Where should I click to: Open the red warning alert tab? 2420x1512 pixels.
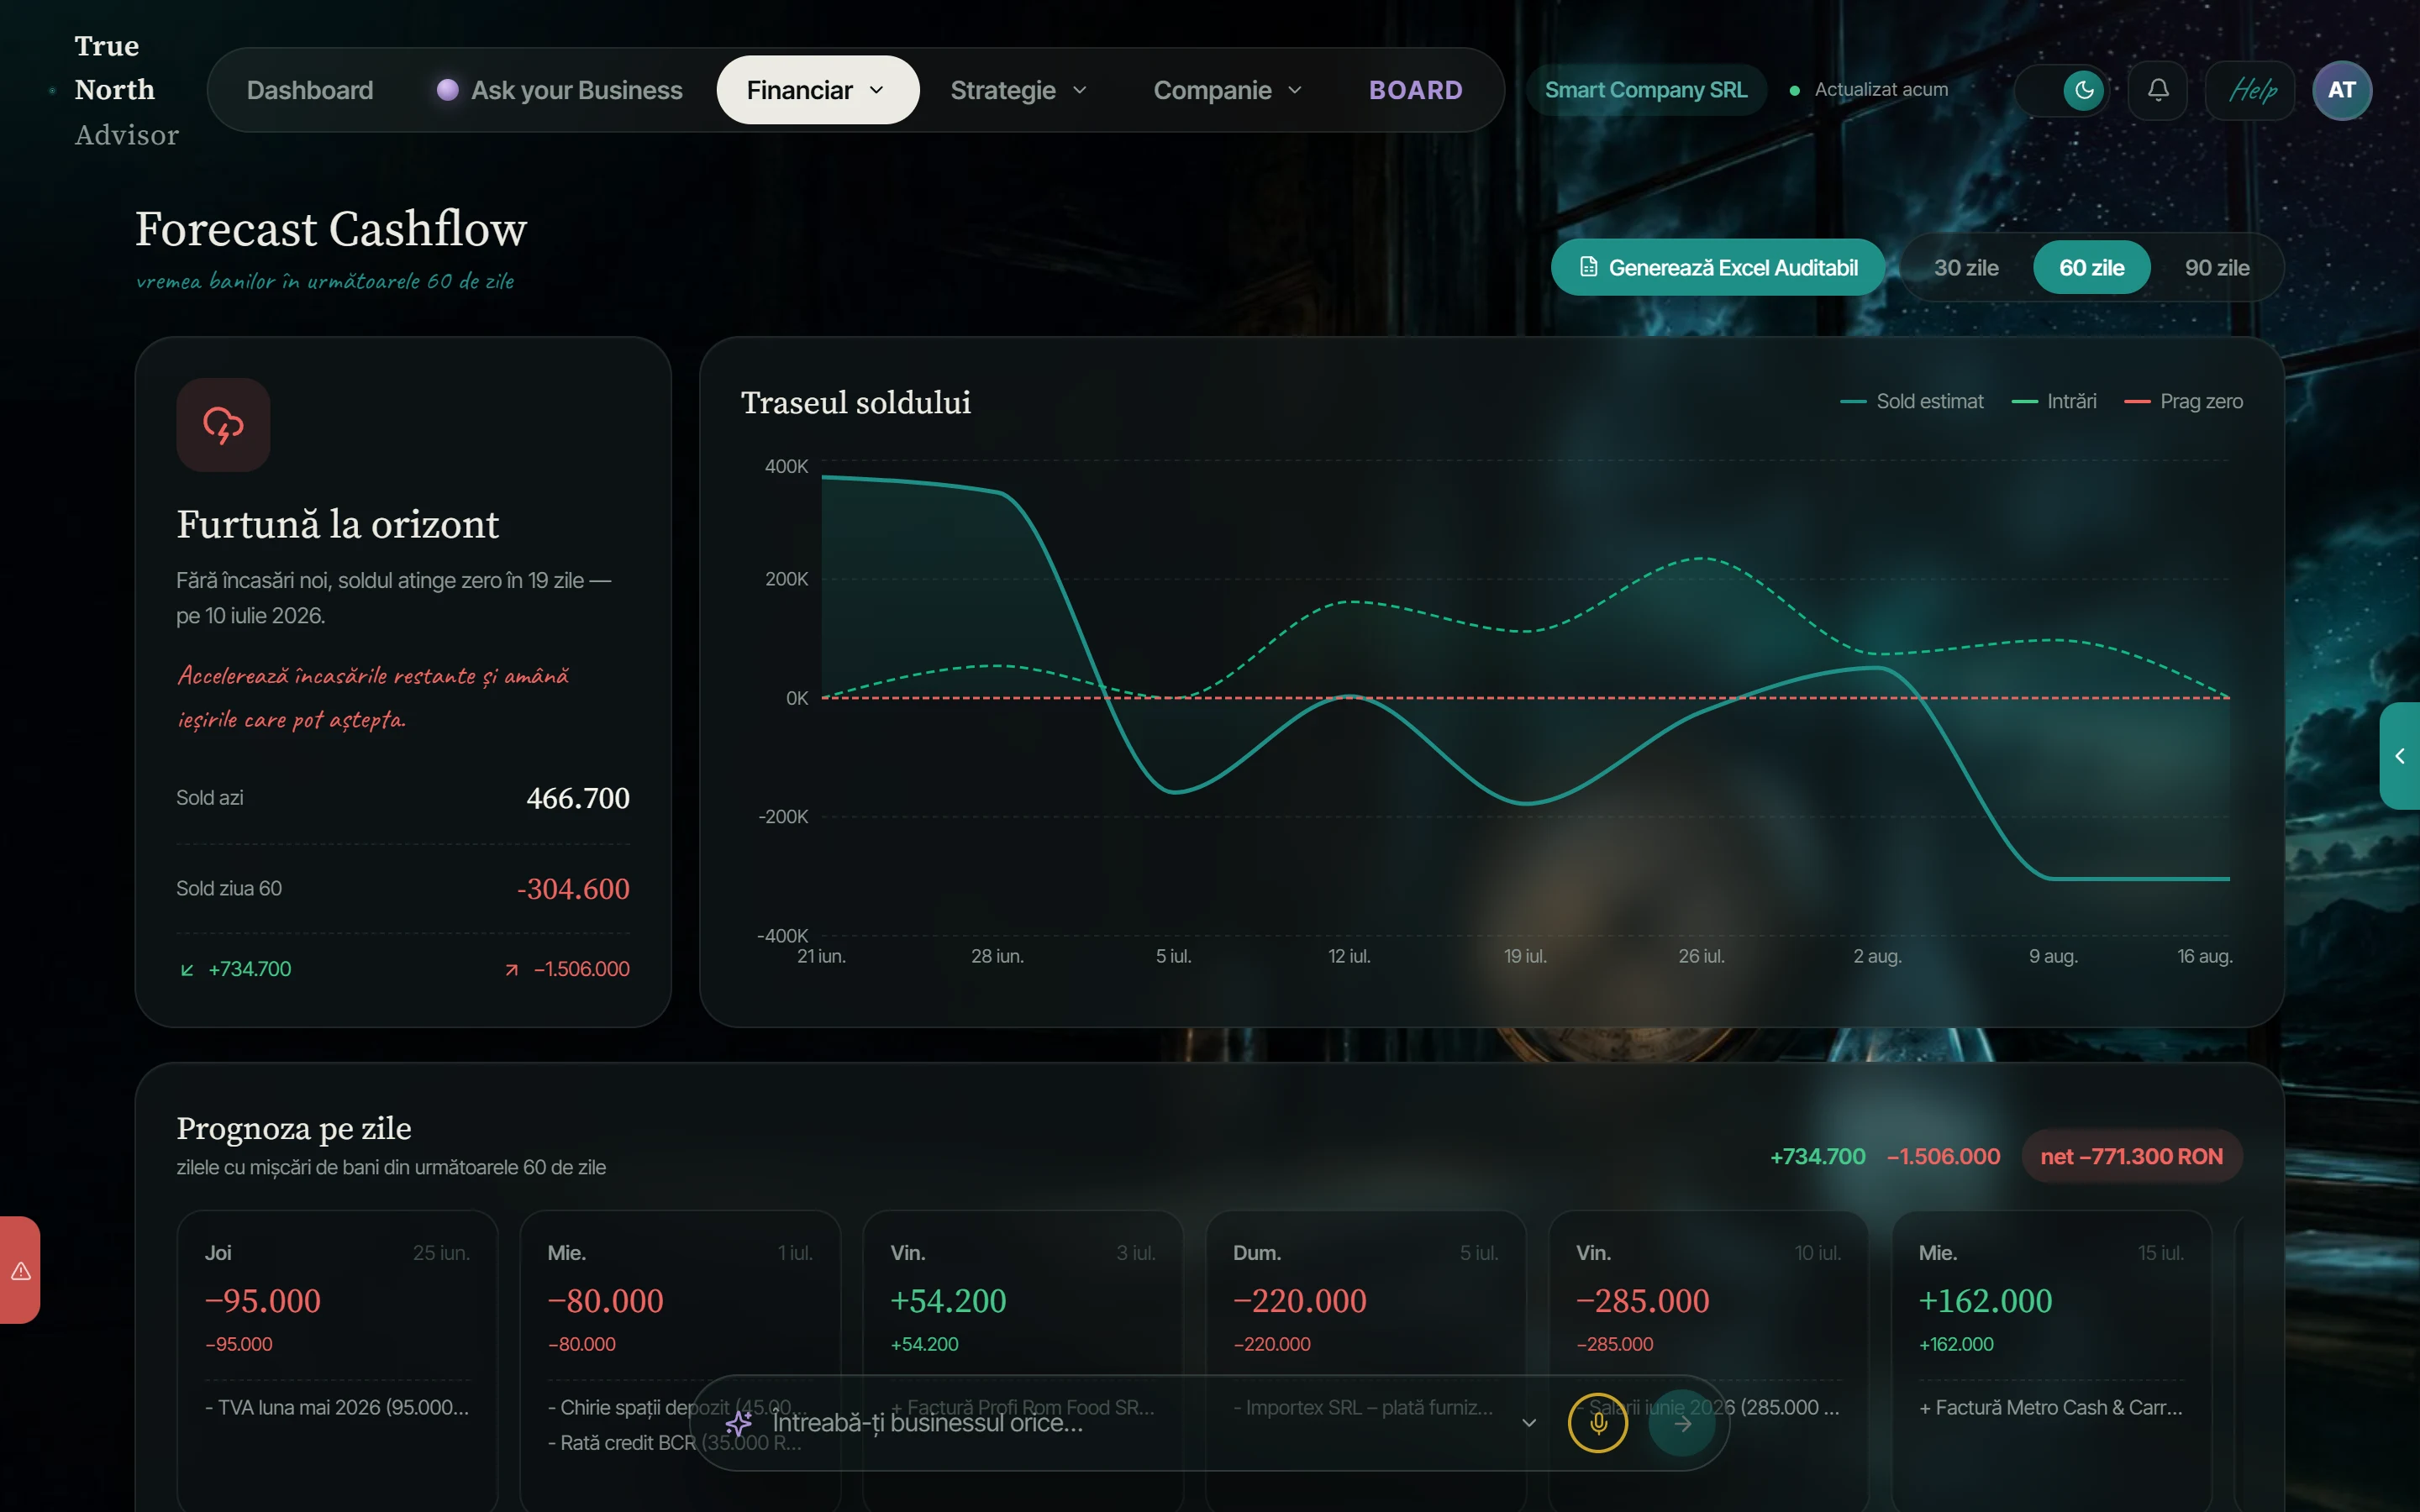click(x=20, y=1270)
